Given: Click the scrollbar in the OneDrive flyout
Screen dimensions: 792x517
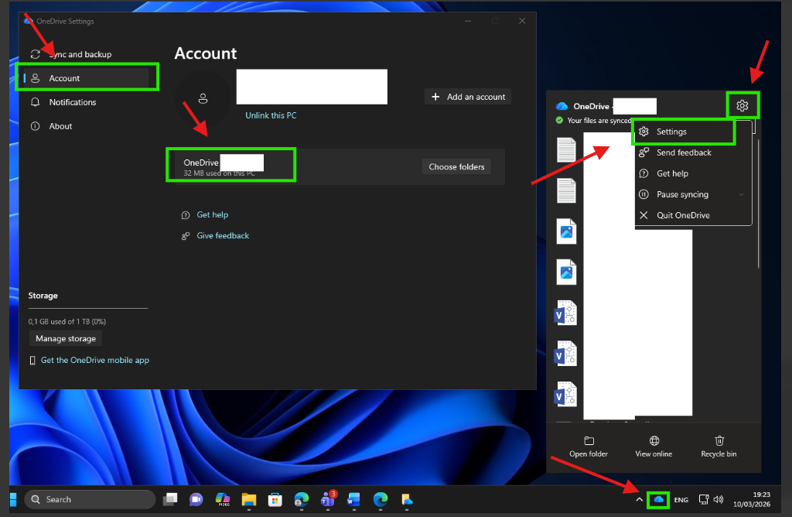Looking at the screenshot, I should pyautogui.click(x=759, y=202).
